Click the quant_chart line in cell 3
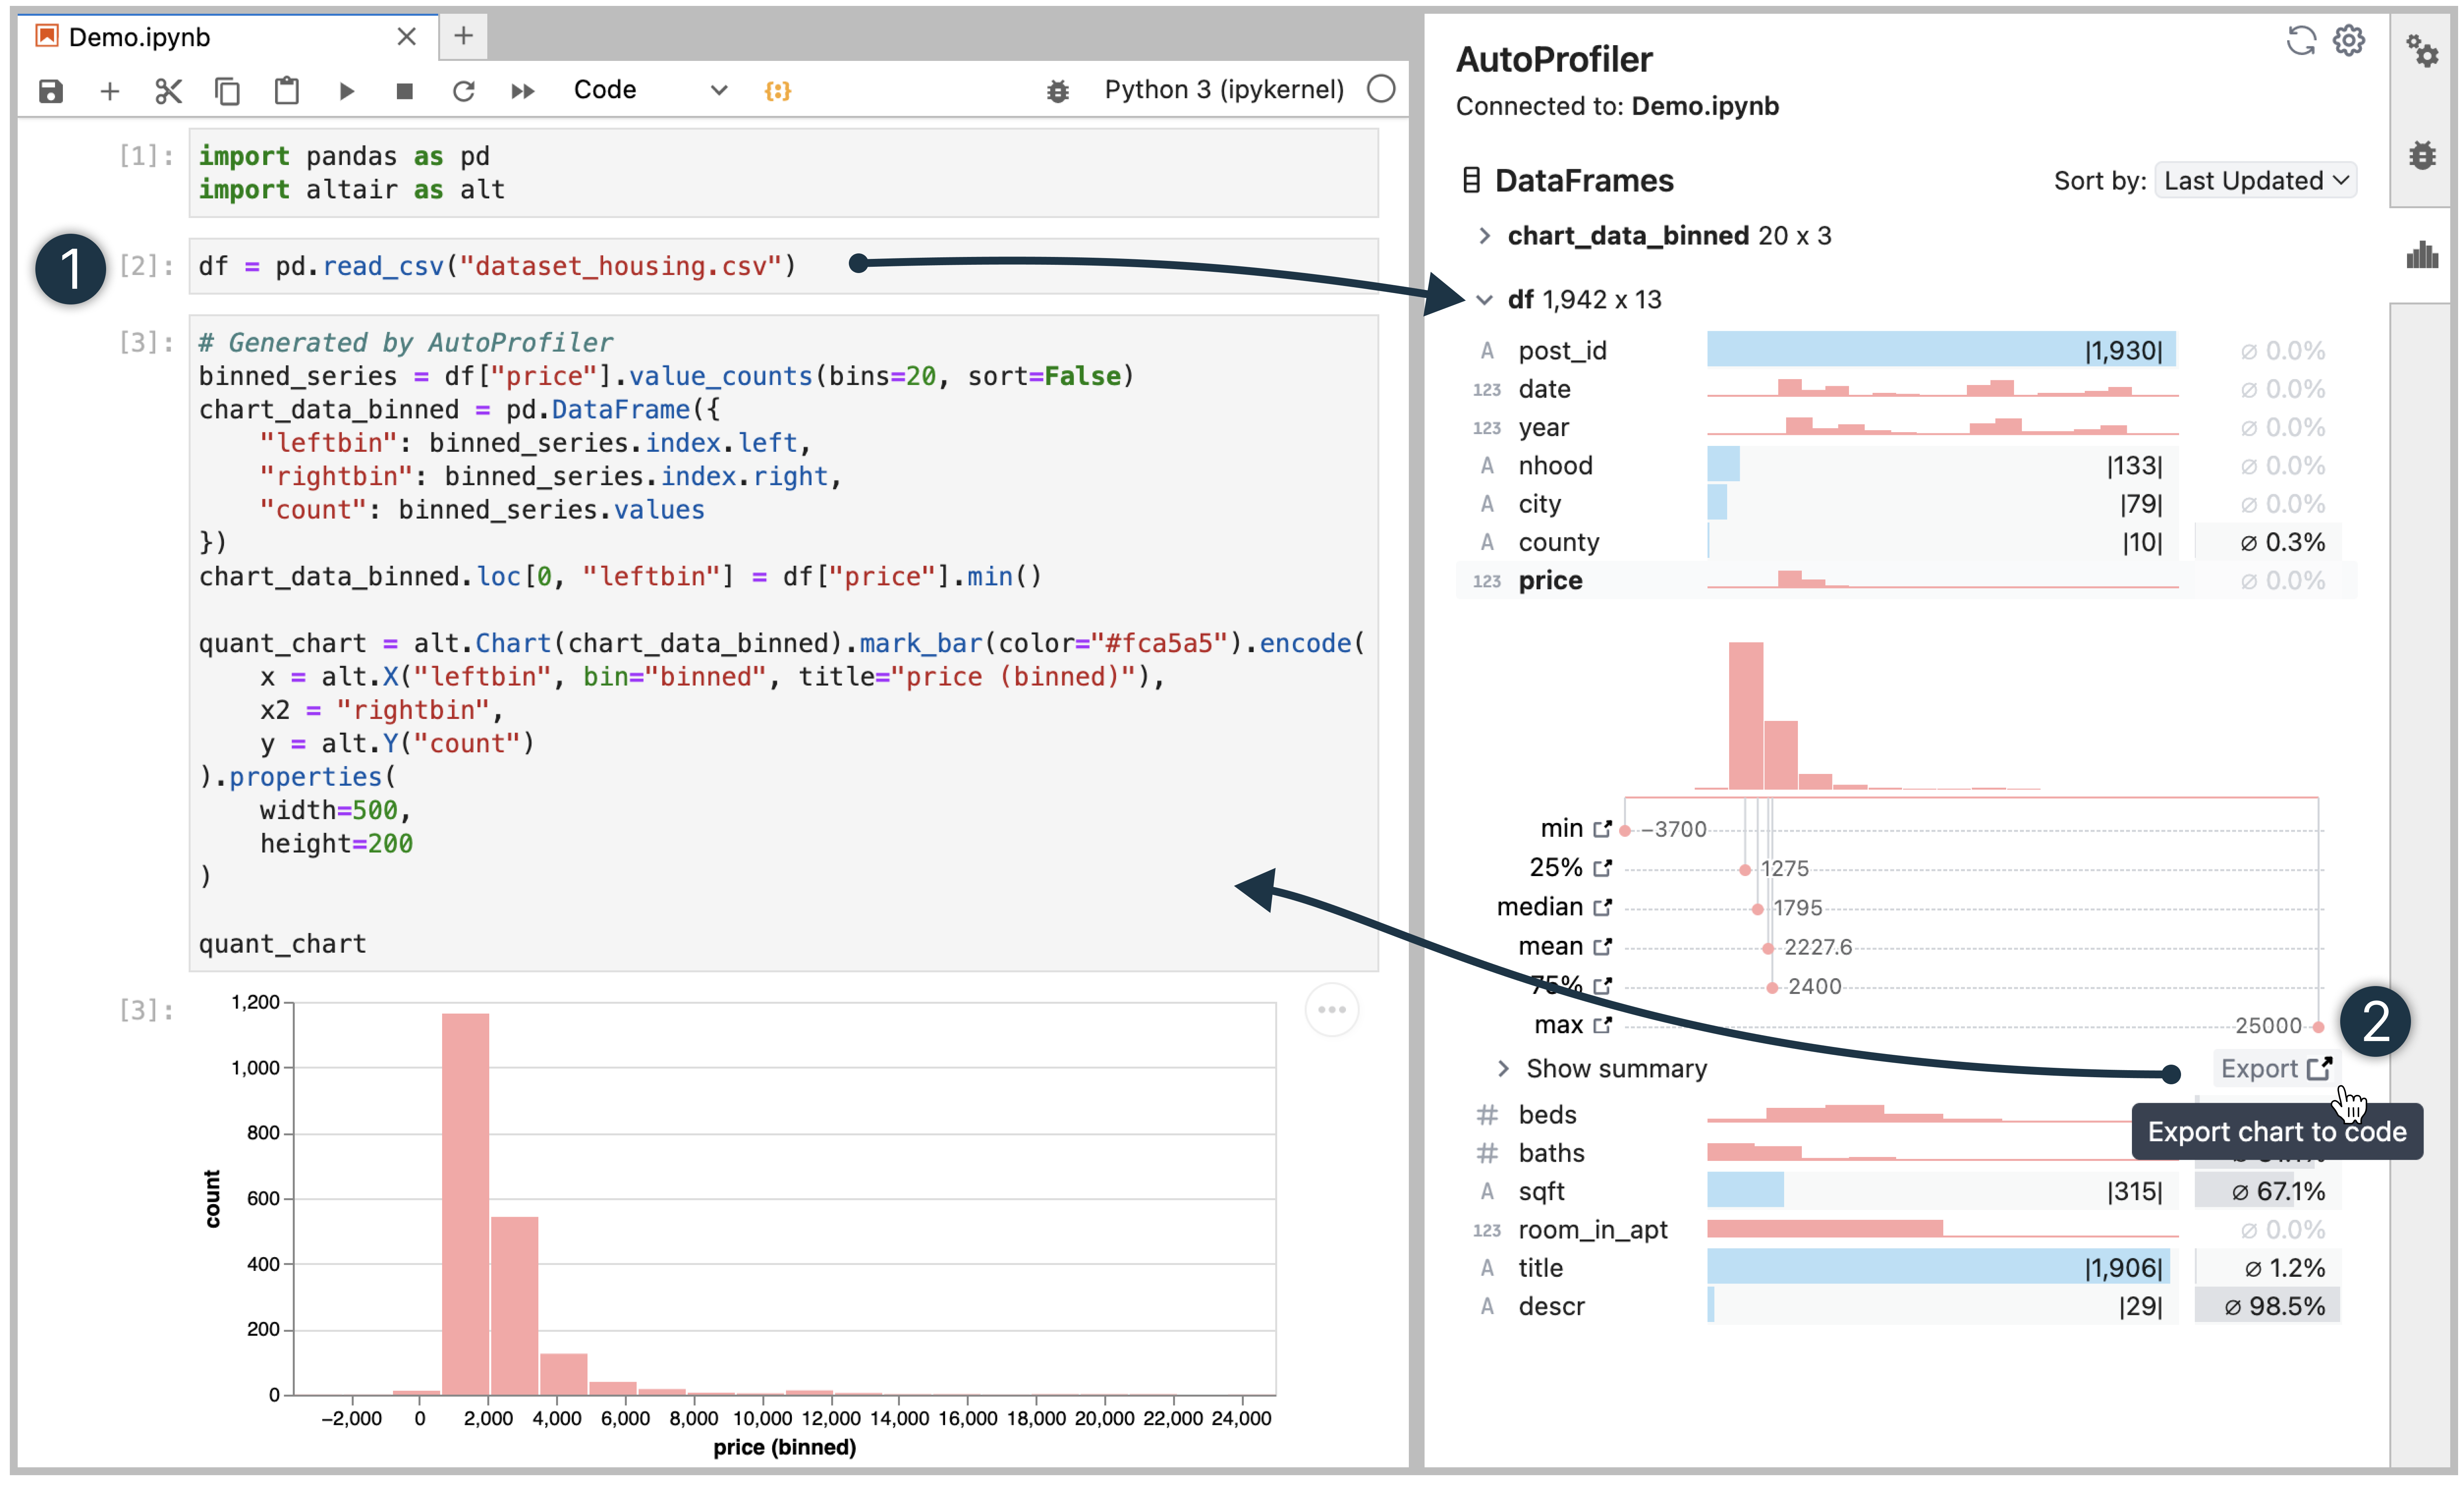2464x1485 pixels. [282, 944]
